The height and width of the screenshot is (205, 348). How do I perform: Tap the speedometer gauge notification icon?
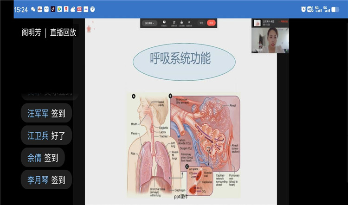(92, 9)
